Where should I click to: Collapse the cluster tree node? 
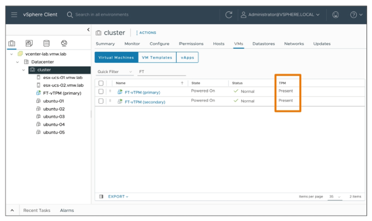[23, 70]
